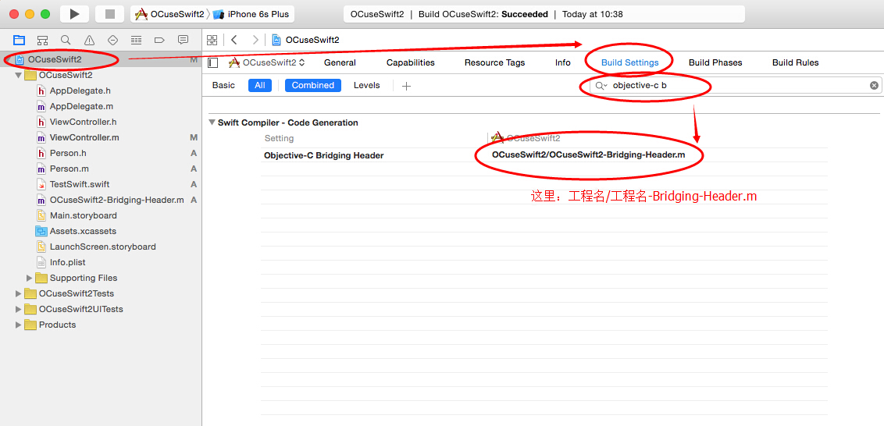Open LaunchScreen.storyboard file
884x426 pixels.
pyautogui.click(x=102, y=247)
